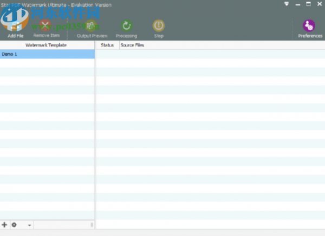Screen dimensions: 325x236
Task: Click the template settings gear icon
Action: pyautogui.click(x=14, y=225)
